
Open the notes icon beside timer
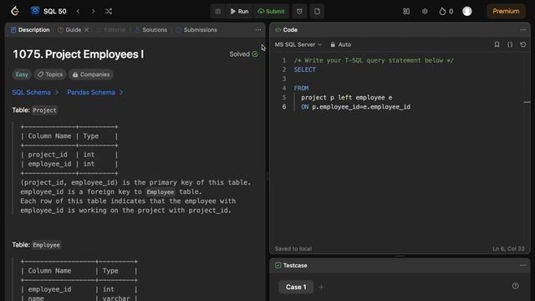317,11
